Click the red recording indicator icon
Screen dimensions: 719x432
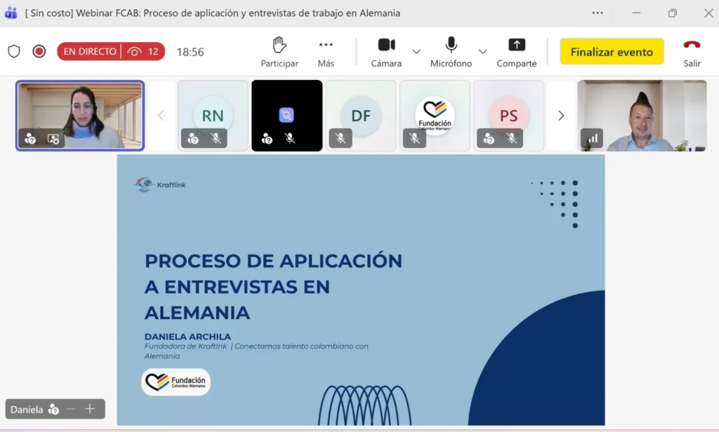[39, 51]
